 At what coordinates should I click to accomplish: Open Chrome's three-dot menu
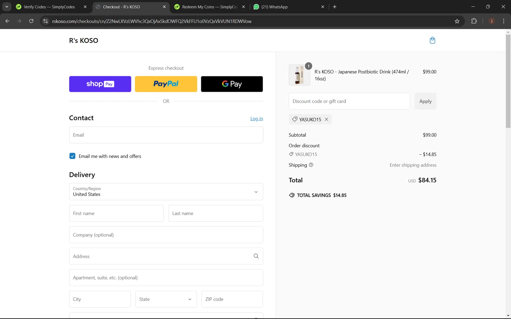point(504,21)
